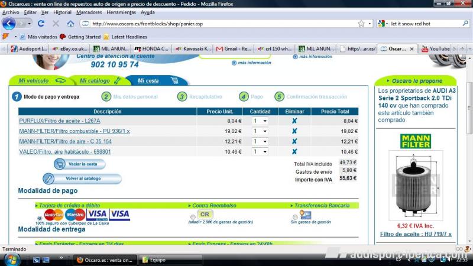This screenshot has width=473, height=266.
Task: Open quantity dropdown for MANN-FILTER Filtro combustible
Action: click(x=260, y=131)
